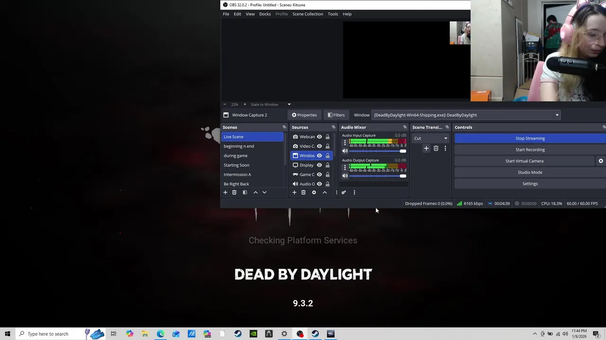Open the notification center icon

[x=596, y=334]
